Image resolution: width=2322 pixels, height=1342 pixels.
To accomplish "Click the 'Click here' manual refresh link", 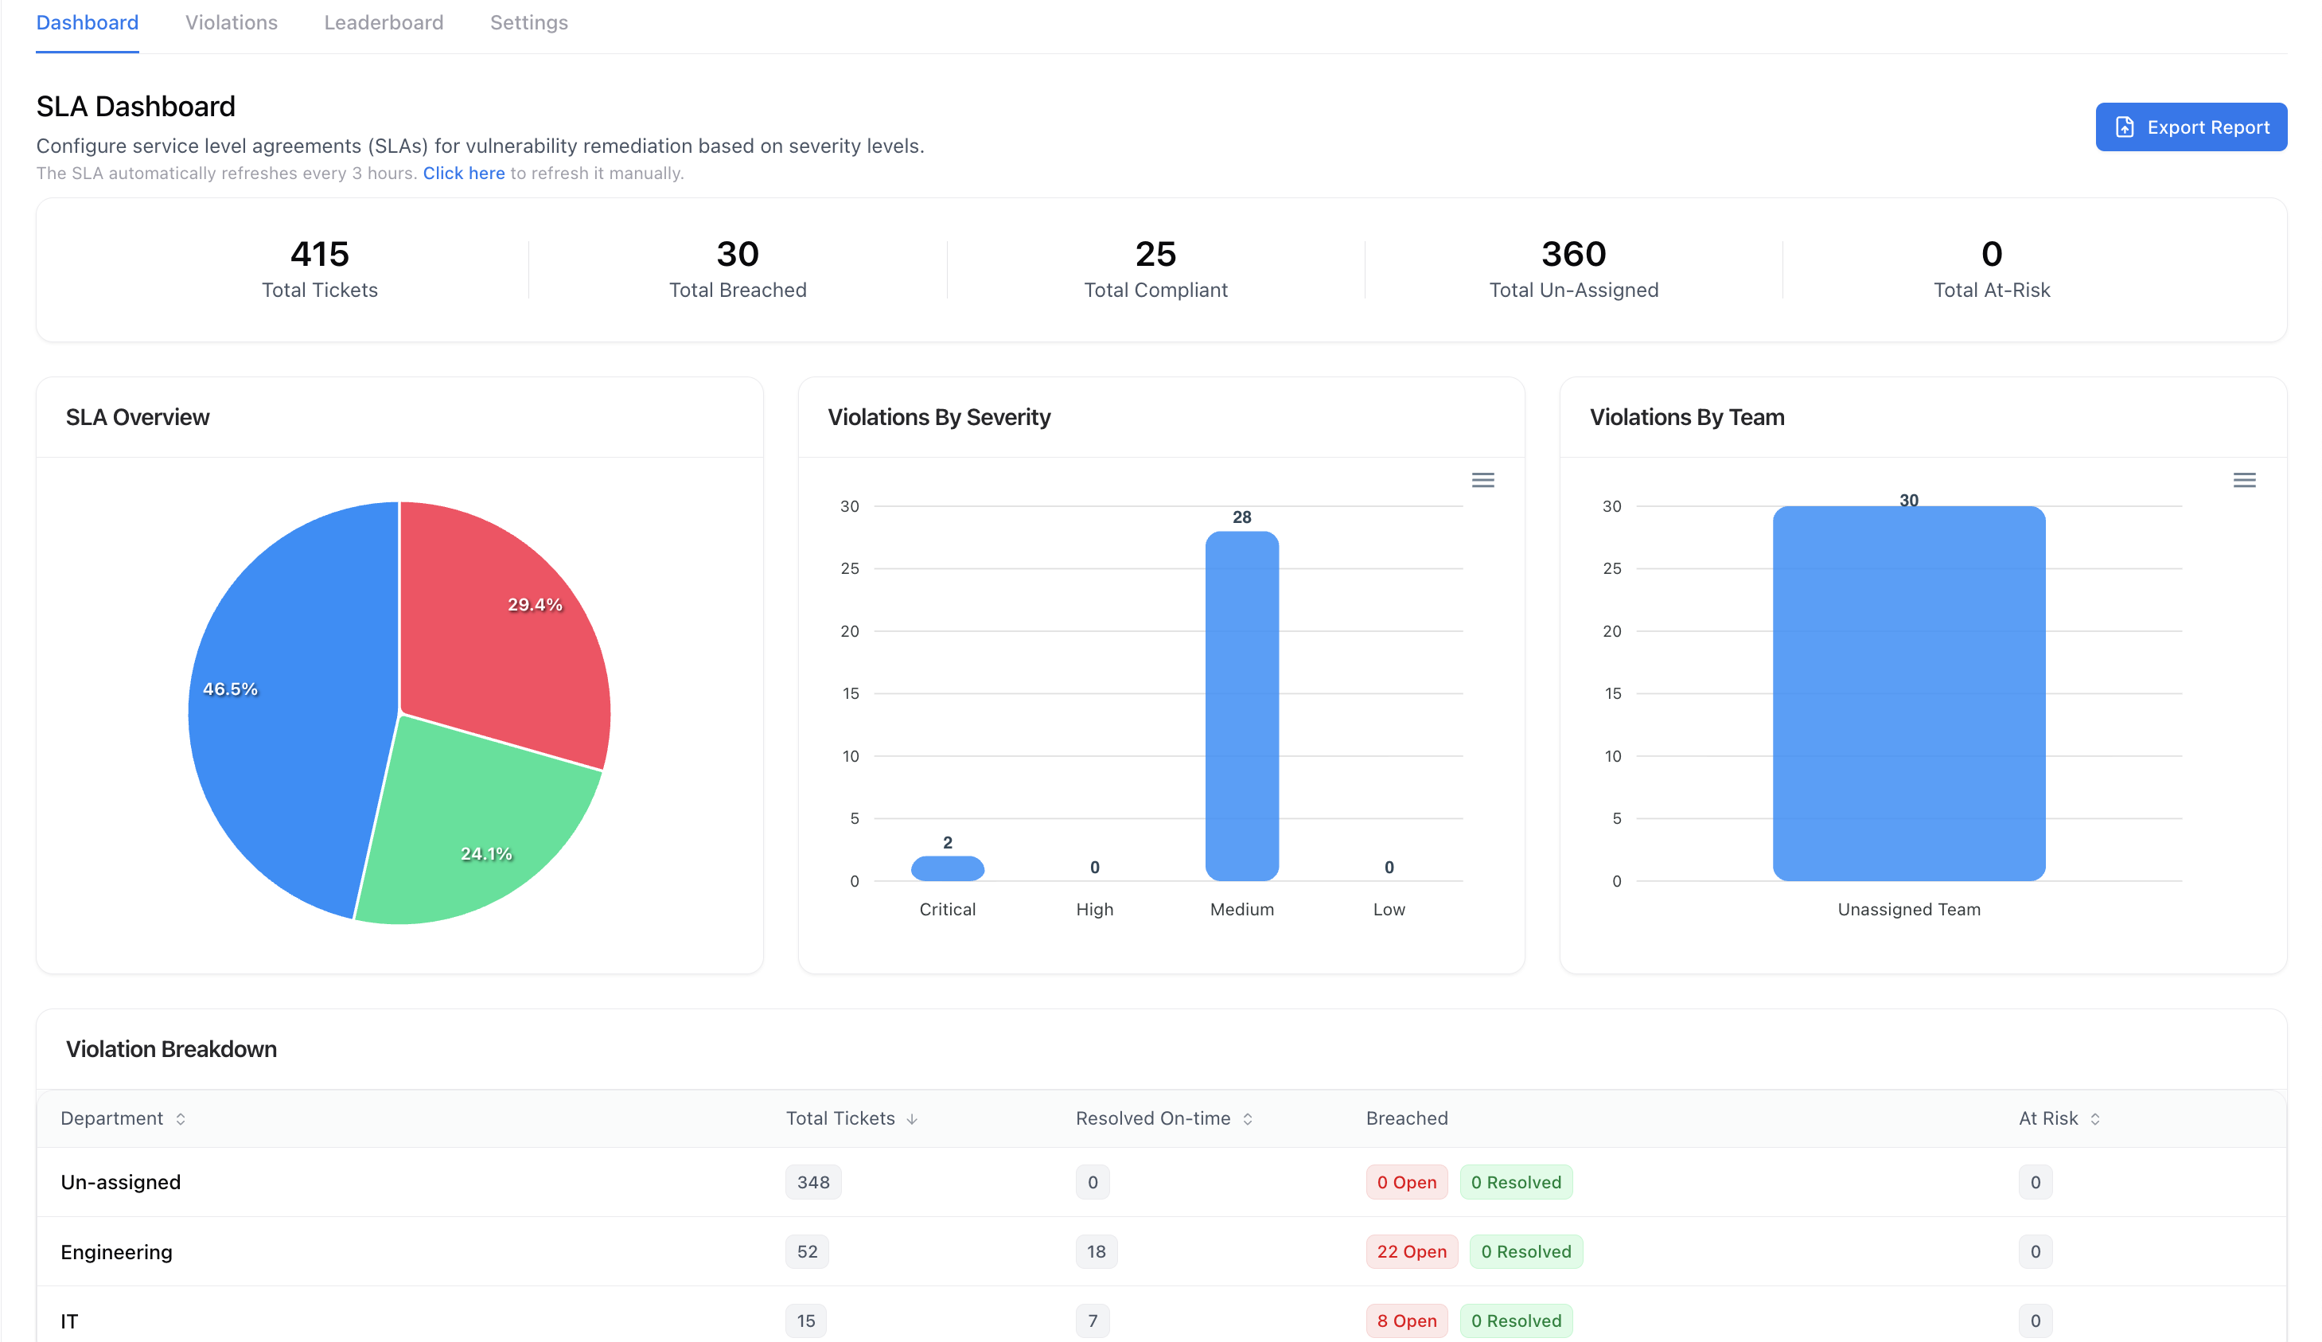I will [x=463, y=174].
